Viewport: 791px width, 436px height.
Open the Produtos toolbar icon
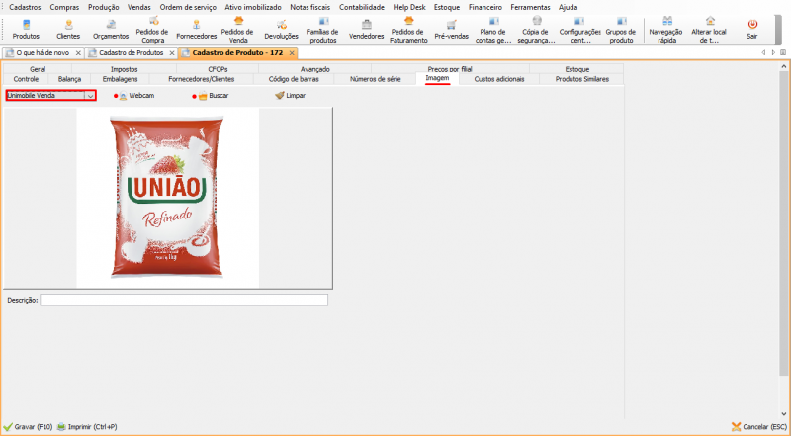[x=27, y=30]
